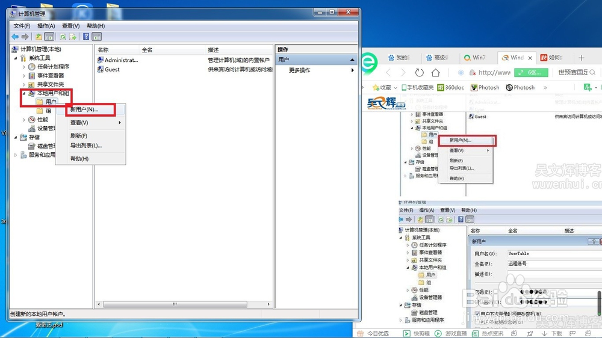
Task: Click the 描述 column header
Action: click(239, 50)
